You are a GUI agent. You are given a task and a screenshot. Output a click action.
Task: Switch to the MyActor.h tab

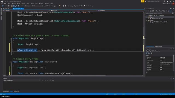[6, 9]
